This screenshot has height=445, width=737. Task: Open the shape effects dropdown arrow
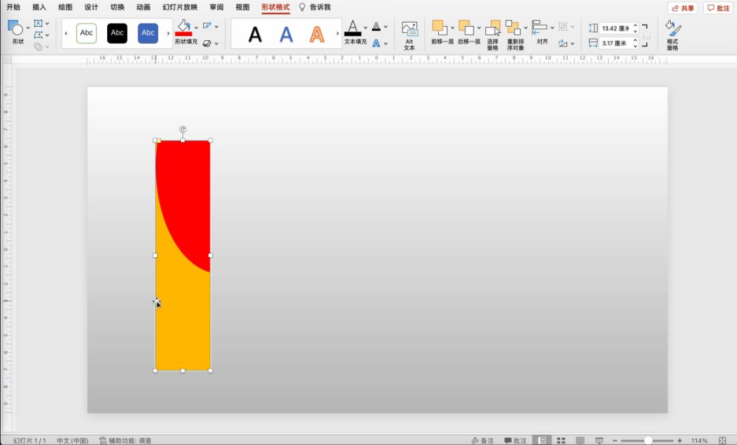tap(217, 43)
